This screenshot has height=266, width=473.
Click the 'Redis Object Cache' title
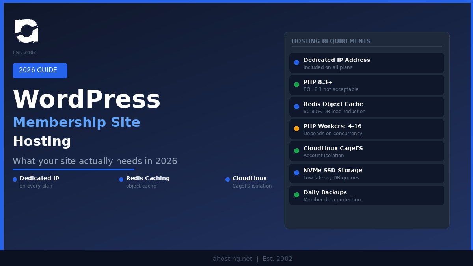pos(333,104)
